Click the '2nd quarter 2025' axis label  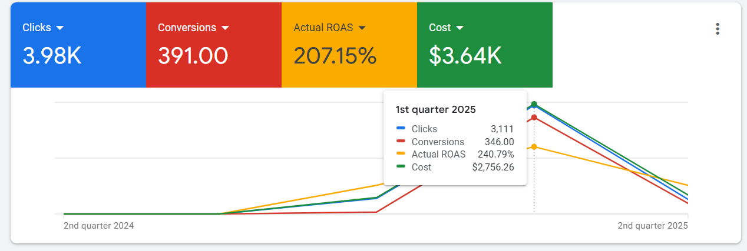click(x=652, y=226)
